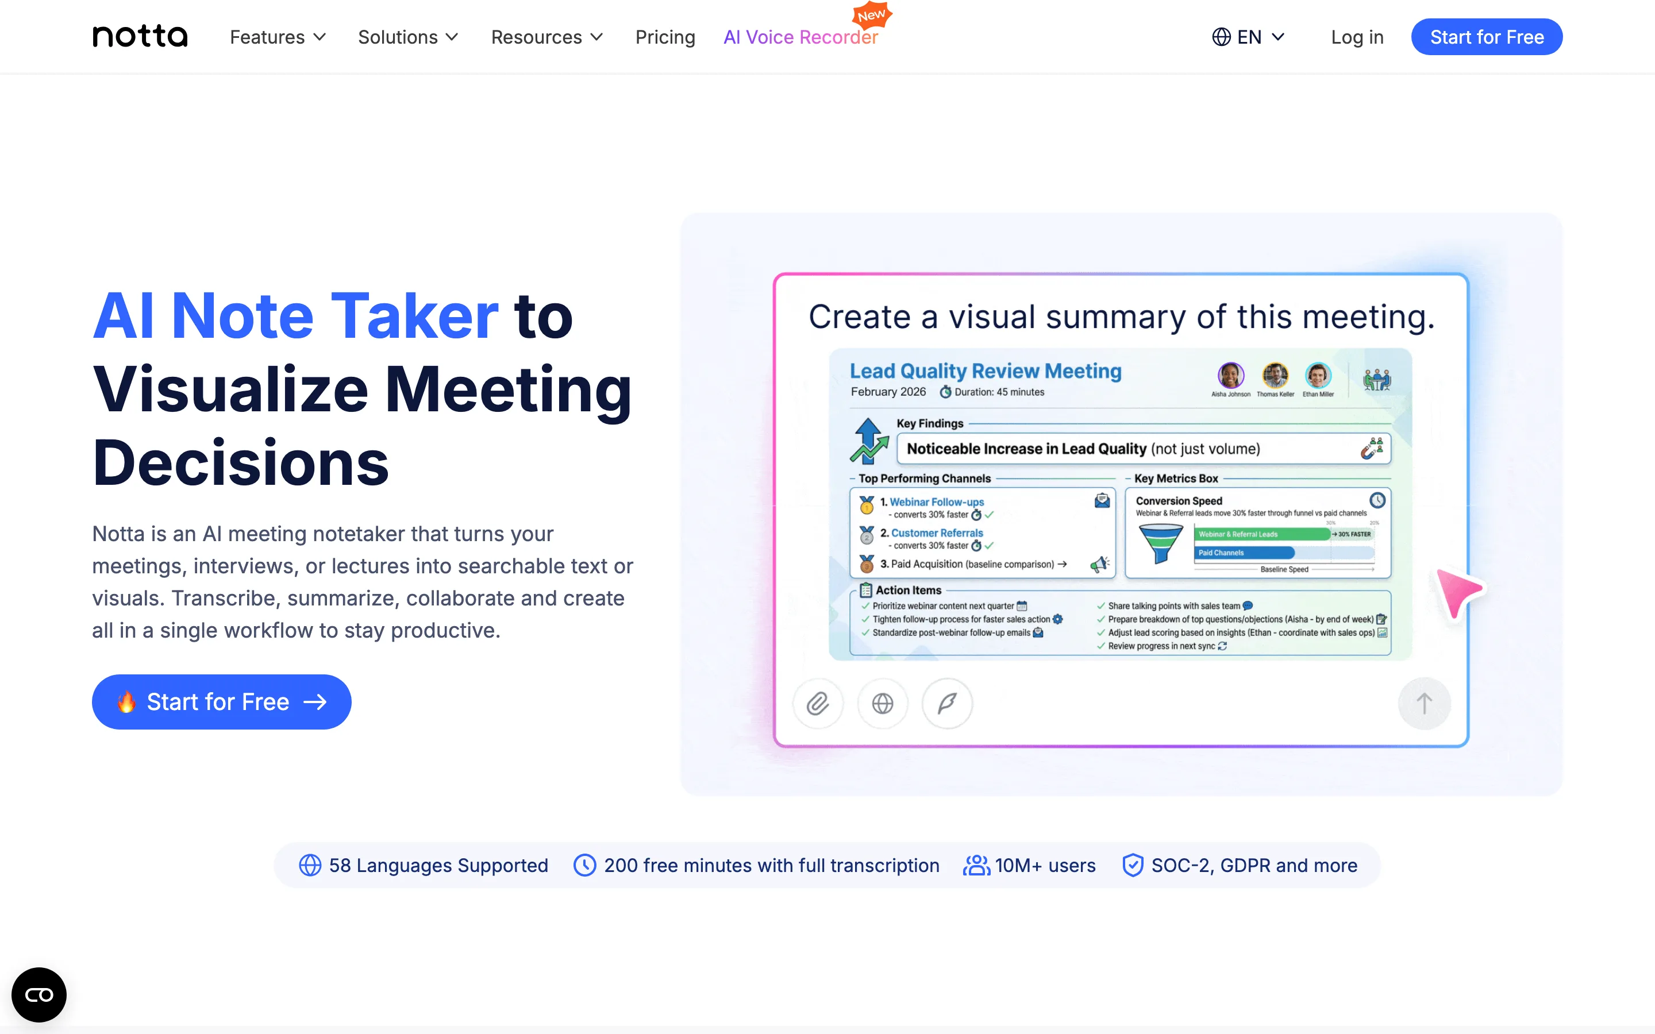
Task: Click the hero Start for Free button with flame
Action: pyautogui.click(x=222, y=701)
